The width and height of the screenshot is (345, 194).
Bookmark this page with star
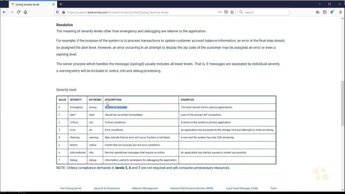coord(232,12)
